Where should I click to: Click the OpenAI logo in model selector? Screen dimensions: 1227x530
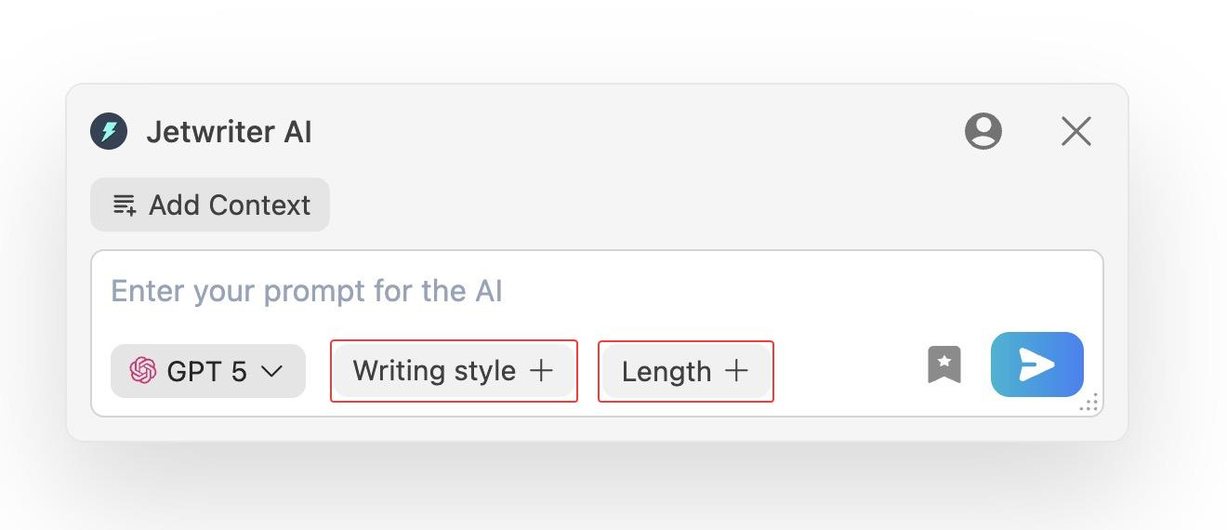pyautogui.click(x=142, y=371)
